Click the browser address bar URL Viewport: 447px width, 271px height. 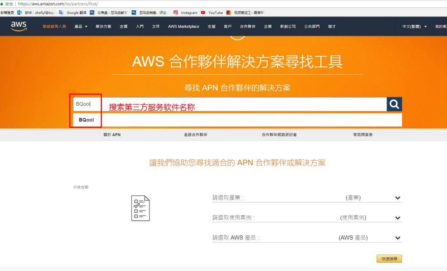(x=58, y=4)
